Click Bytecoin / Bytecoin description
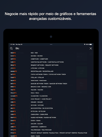This screenshot has height=137, width=102. (x=38, y=111)
